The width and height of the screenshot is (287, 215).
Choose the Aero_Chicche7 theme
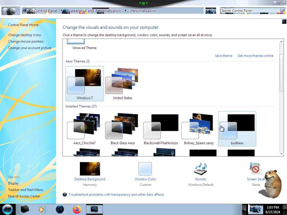tap(84, 129)
